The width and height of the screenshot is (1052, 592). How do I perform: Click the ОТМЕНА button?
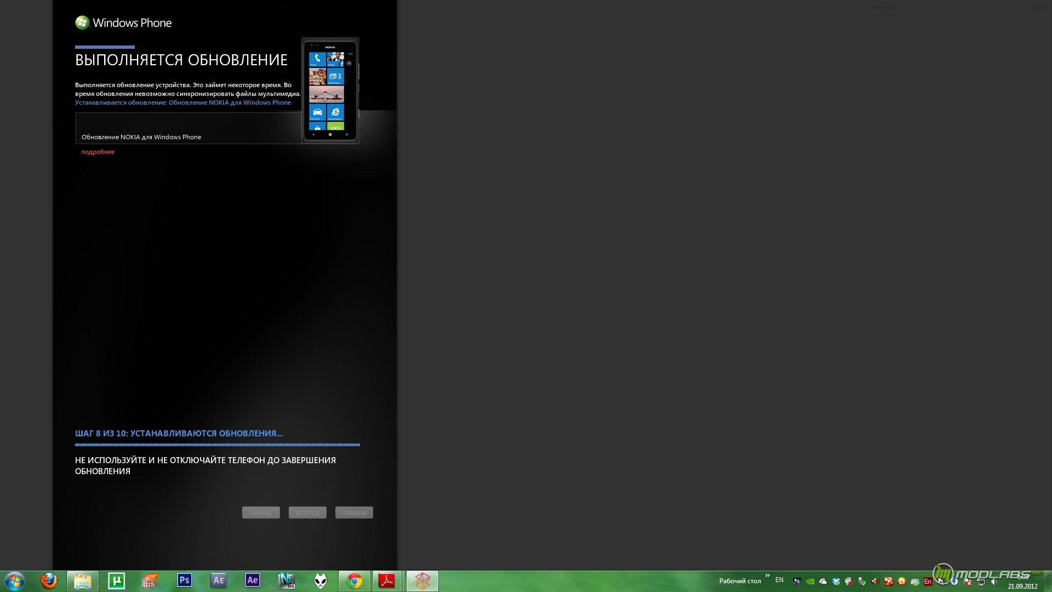tap(354, 513)
